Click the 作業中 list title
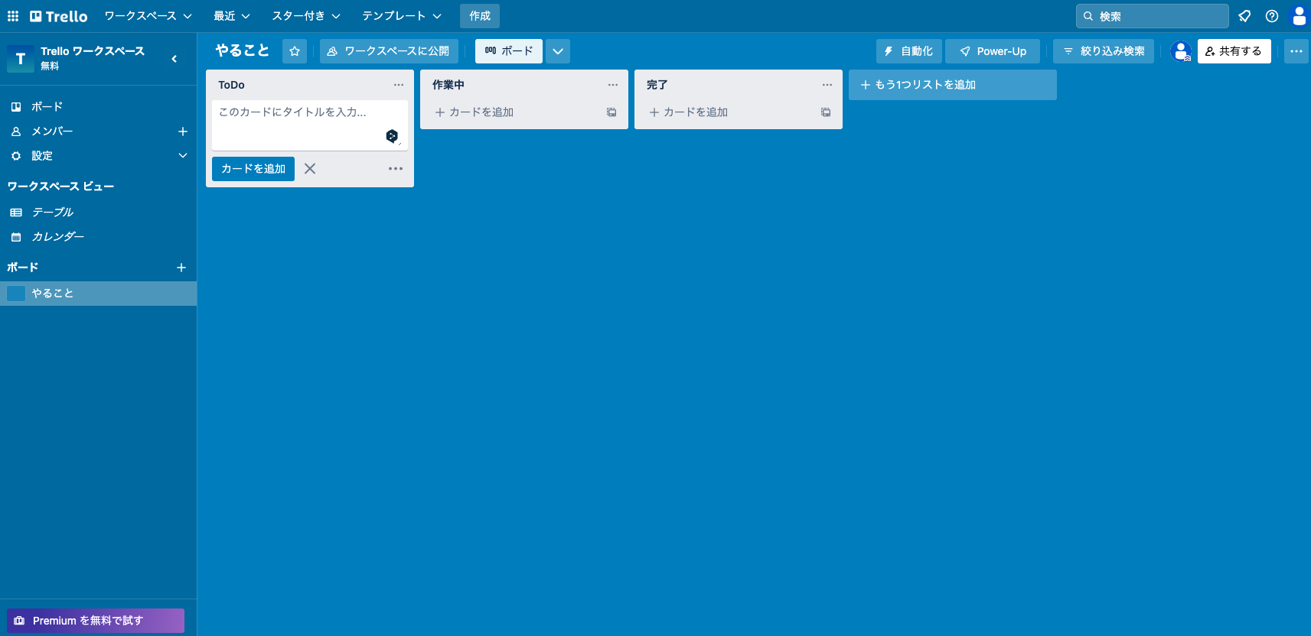The height and width of the screenshot is (636, 1311). point(448,85)
